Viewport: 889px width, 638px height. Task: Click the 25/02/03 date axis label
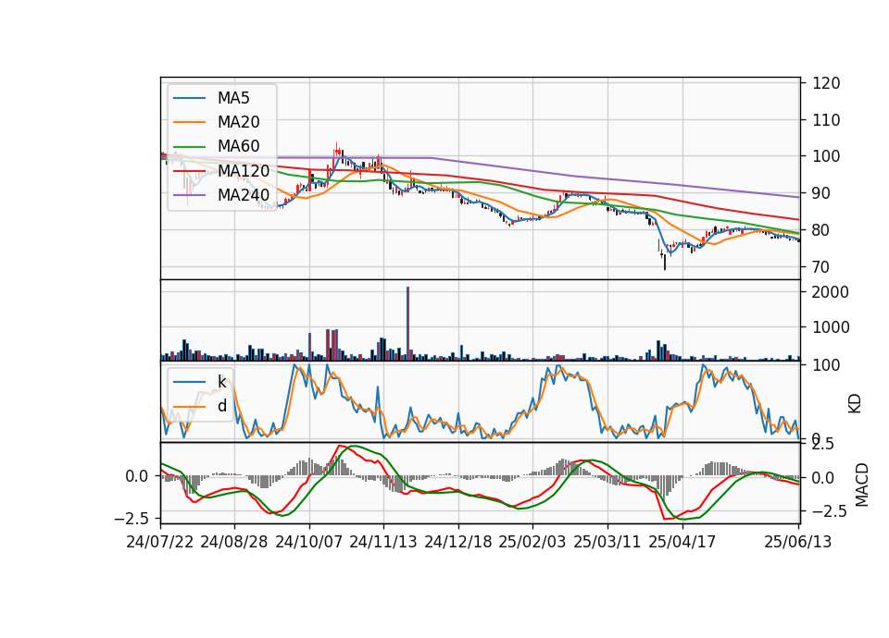532,542
